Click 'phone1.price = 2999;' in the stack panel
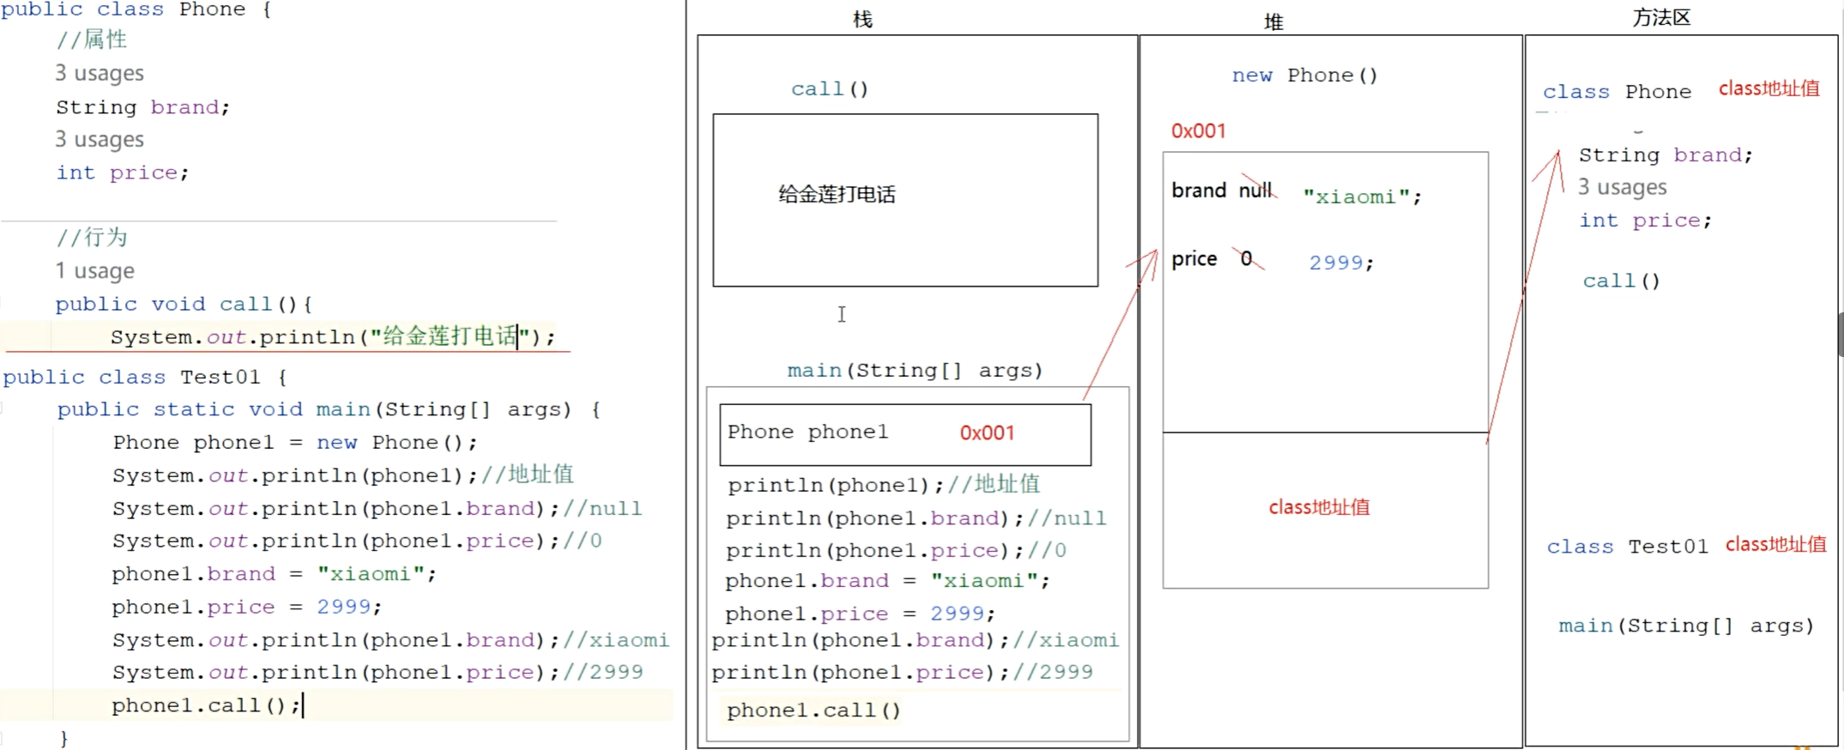The height and width of the screenshot is (750, 1844). [x=861, y=614]
